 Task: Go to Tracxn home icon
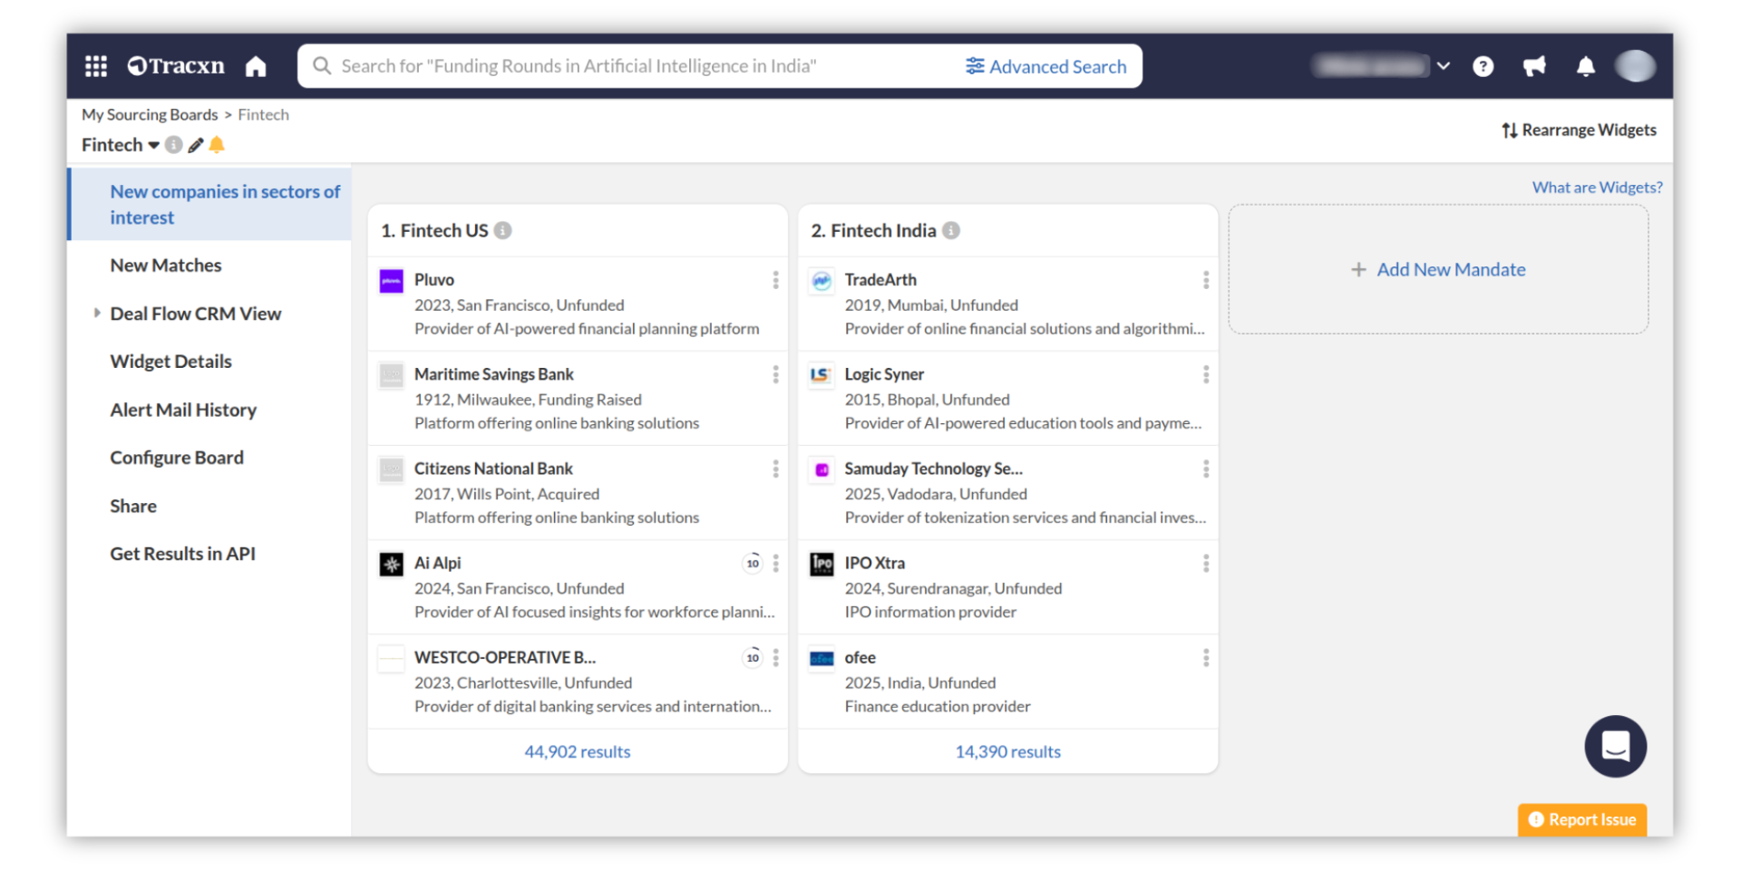coord(256,66)
